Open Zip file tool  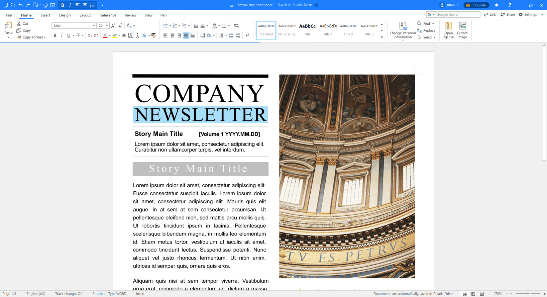click(x=448, y=30)
